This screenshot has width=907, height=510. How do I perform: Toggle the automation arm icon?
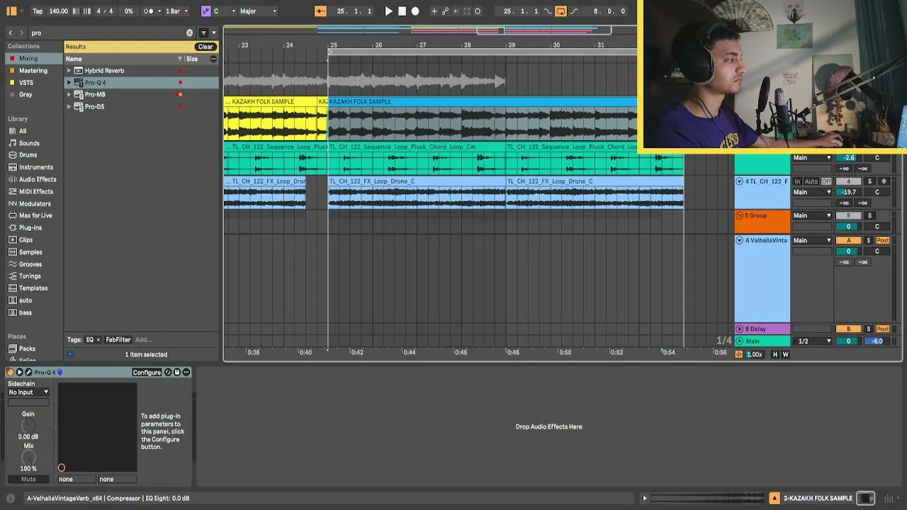pos(445,11)
